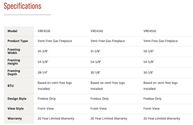
Task: Click the Design Style row label
Action: [x=17, y=99]
